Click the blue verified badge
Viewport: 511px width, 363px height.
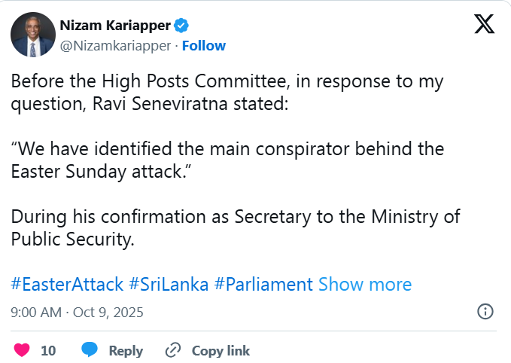[x=181, y=26]
